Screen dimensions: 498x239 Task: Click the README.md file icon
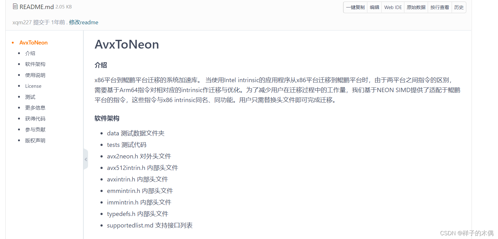(x=15, y=7)
